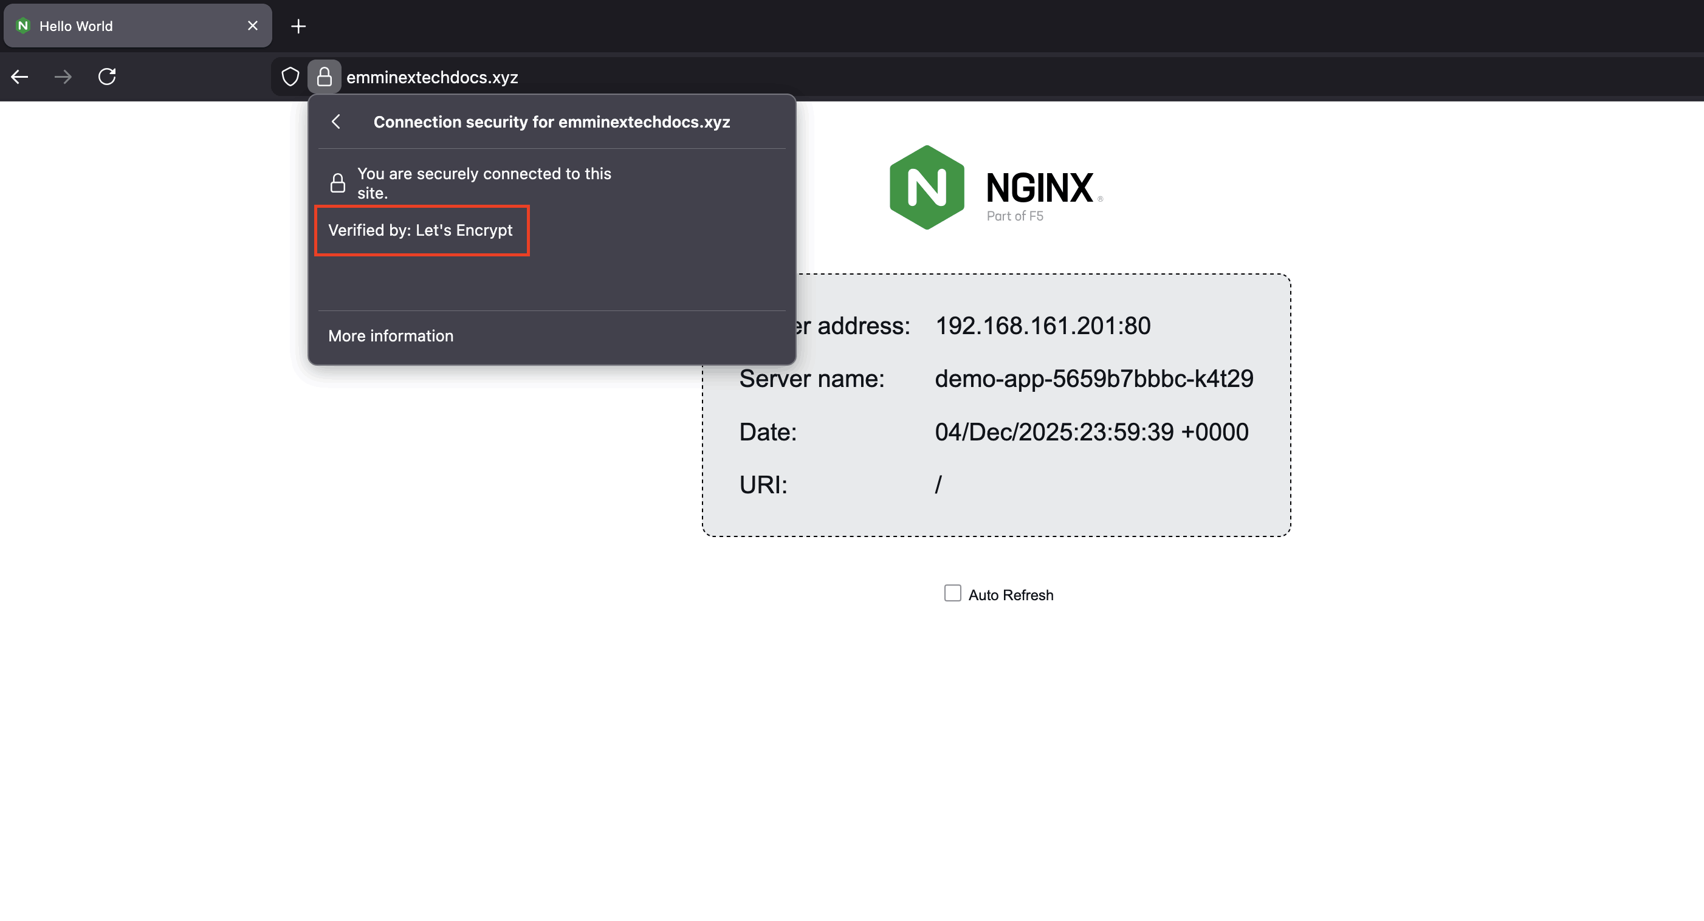Click the forward navigation arrow

[x=63, y=77]
